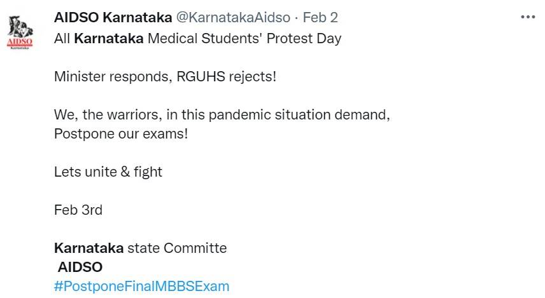Viewport: 545px width, 298px height.
Task: Click the word "All" starting the tweet
Action: pyautogui.click(x=62, y=38)
